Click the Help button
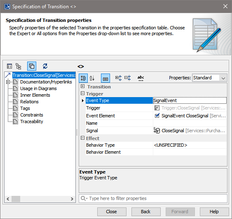This screenshot has width=232, height=219. coord(214,212)
